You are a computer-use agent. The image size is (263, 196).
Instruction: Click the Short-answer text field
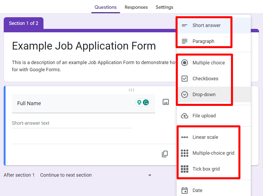tap(72, 123)
